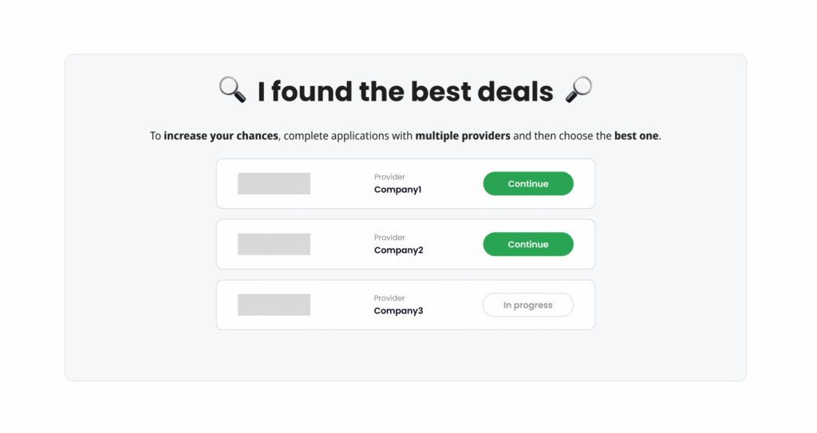Click "then choose the" in the subtitle
817x433 pixels.
pyautogui.click(x=572, y=136)
